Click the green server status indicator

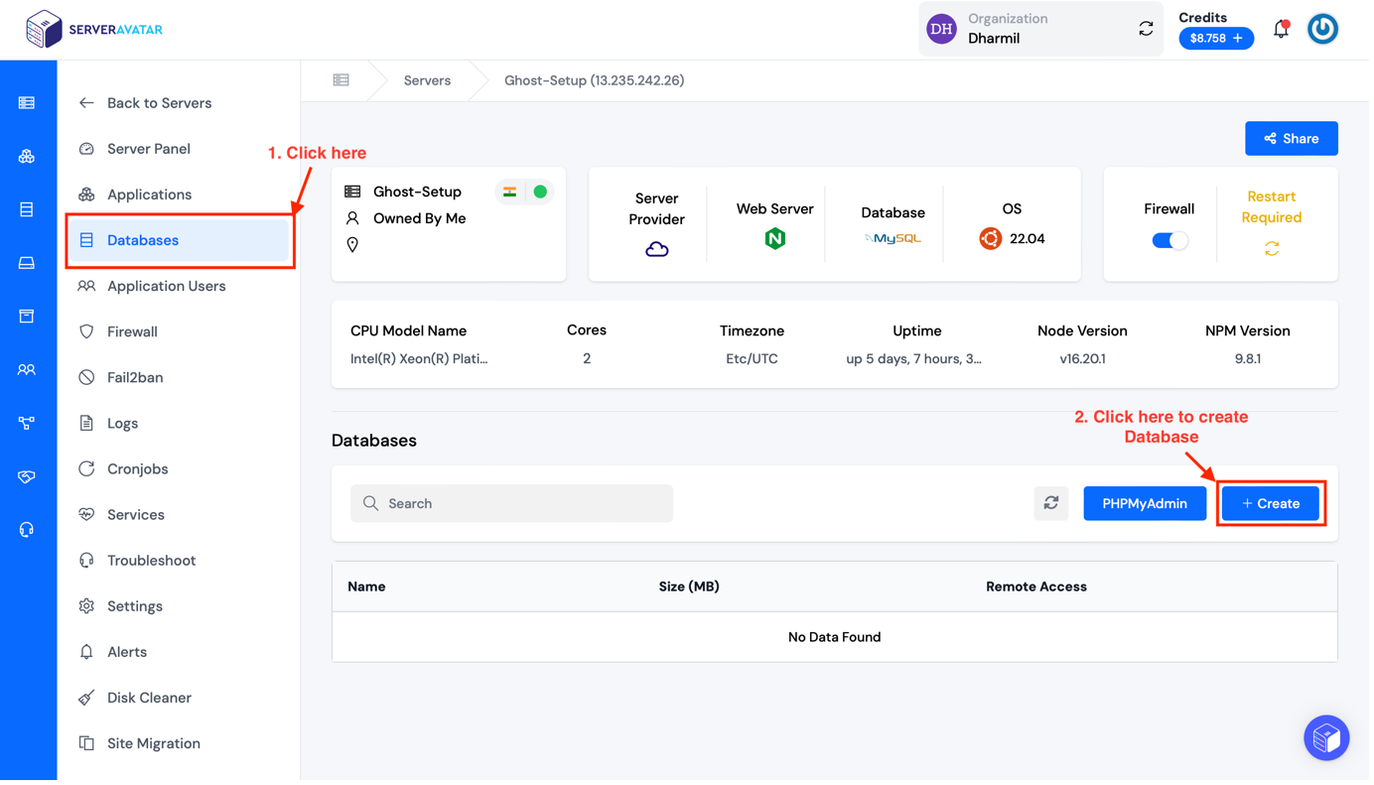pyautogui.click(x=542, y=193)
